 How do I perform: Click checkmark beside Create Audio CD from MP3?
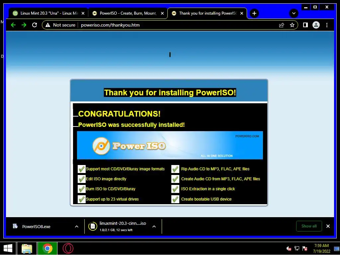point(175,179)
